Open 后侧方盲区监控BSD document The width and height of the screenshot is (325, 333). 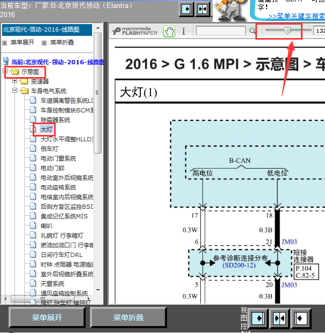[x=67, y=207]
